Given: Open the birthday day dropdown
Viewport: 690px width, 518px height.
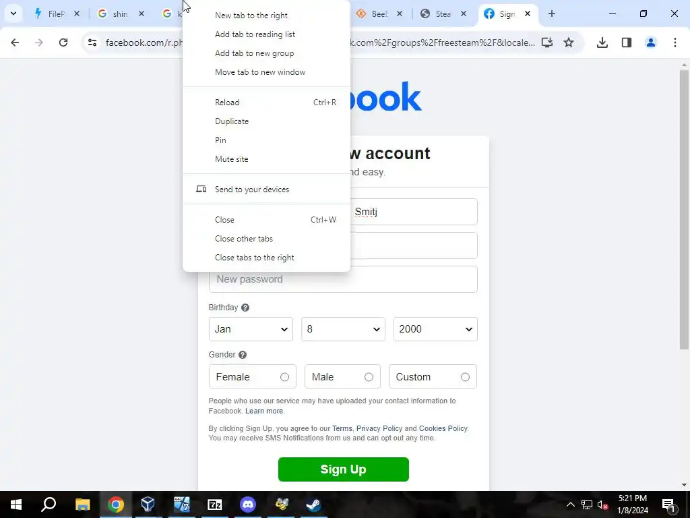Looking at the screenshot, I should [x=343, y=329].
